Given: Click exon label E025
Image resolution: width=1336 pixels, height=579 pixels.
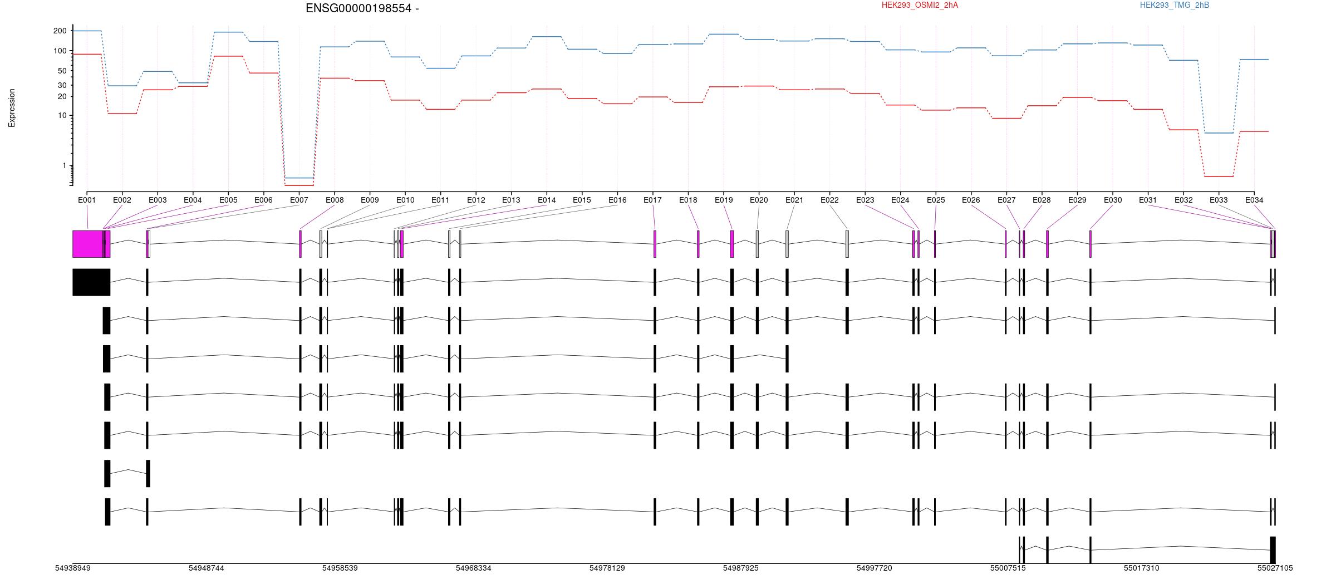Looking at the screenshot, I should point(936,200).
